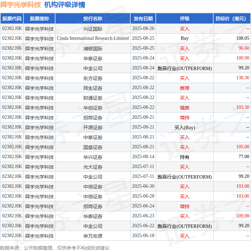Click date 2025-06-30
The image size is (251, 251).
[x=143, y=186]
